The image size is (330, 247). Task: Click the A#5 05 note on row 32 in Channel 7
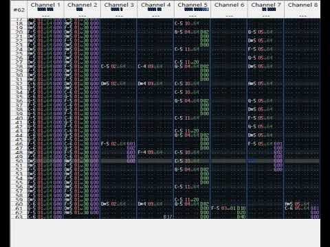click(x=261, y=84)
